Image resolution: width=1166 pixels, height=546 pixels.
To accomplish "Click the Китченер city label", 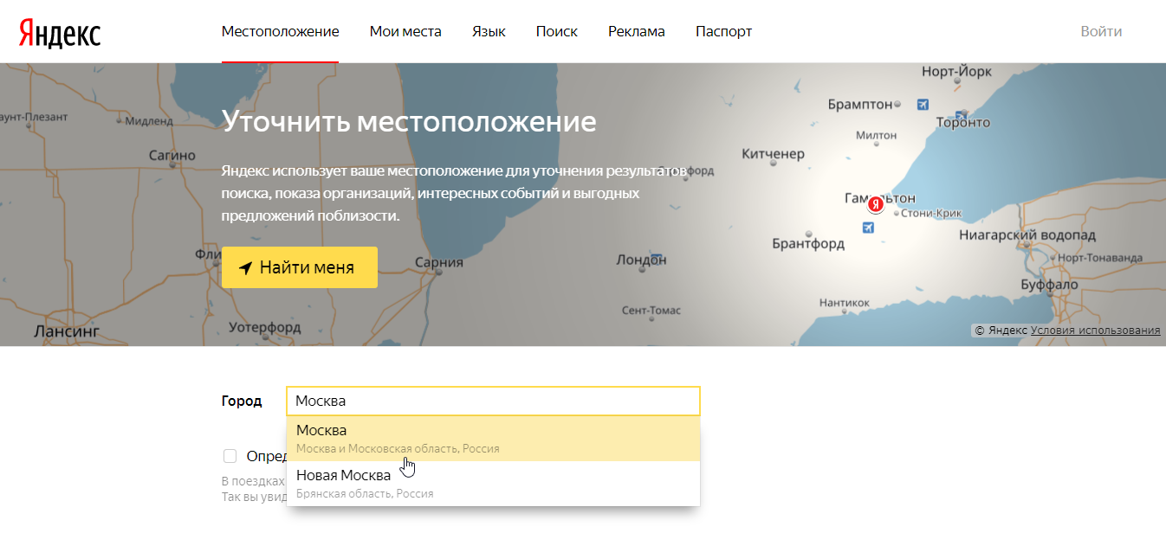I will pos(774,154).
